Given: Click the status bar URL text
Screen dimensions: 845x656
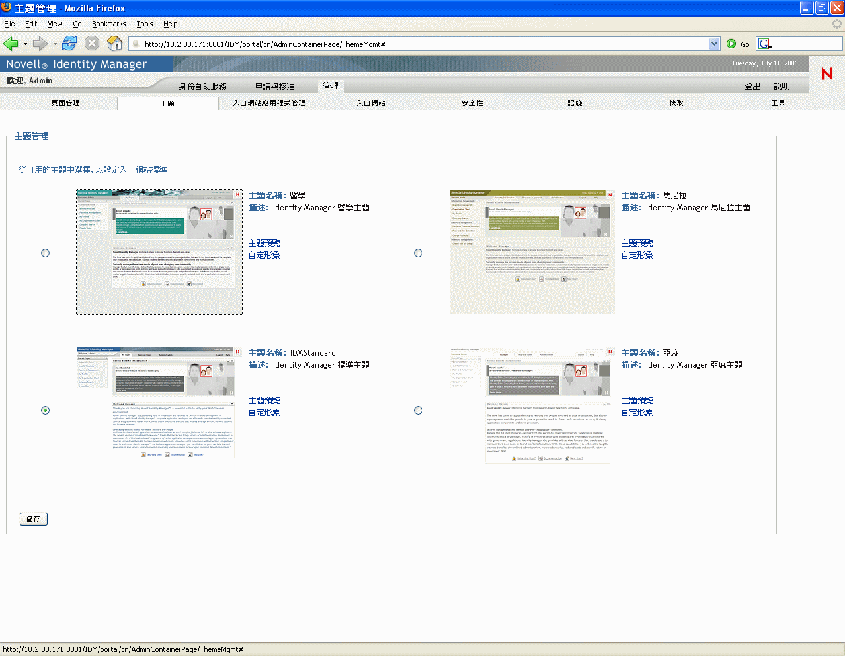Looking at the screenshot, I should (124, 649).
